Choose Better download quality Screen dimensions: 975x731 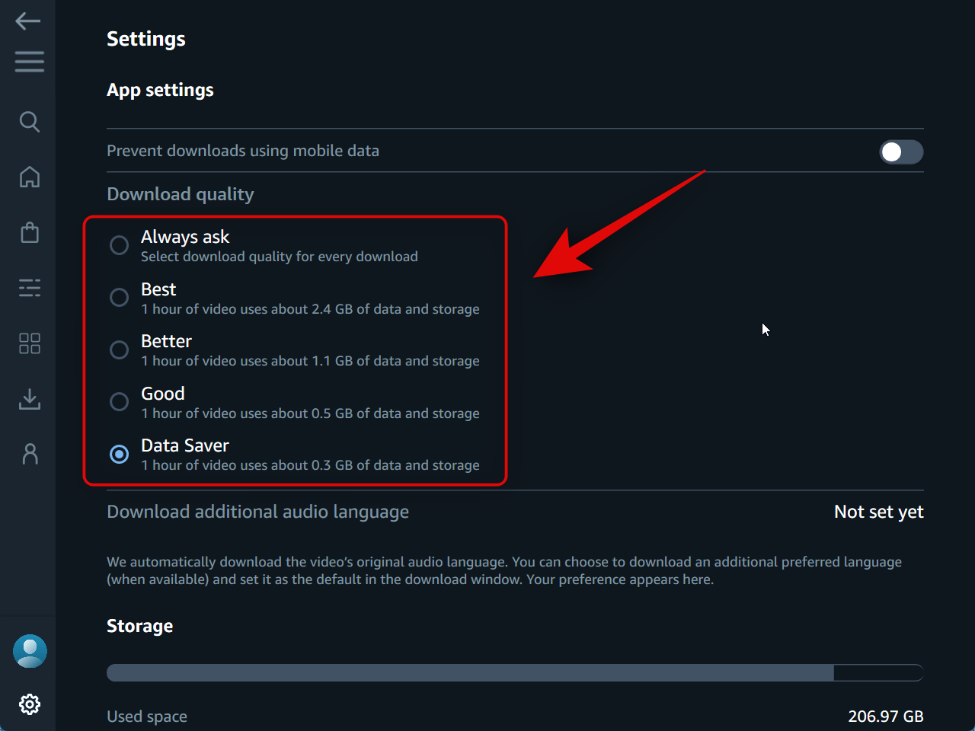(x=119, y=350)
